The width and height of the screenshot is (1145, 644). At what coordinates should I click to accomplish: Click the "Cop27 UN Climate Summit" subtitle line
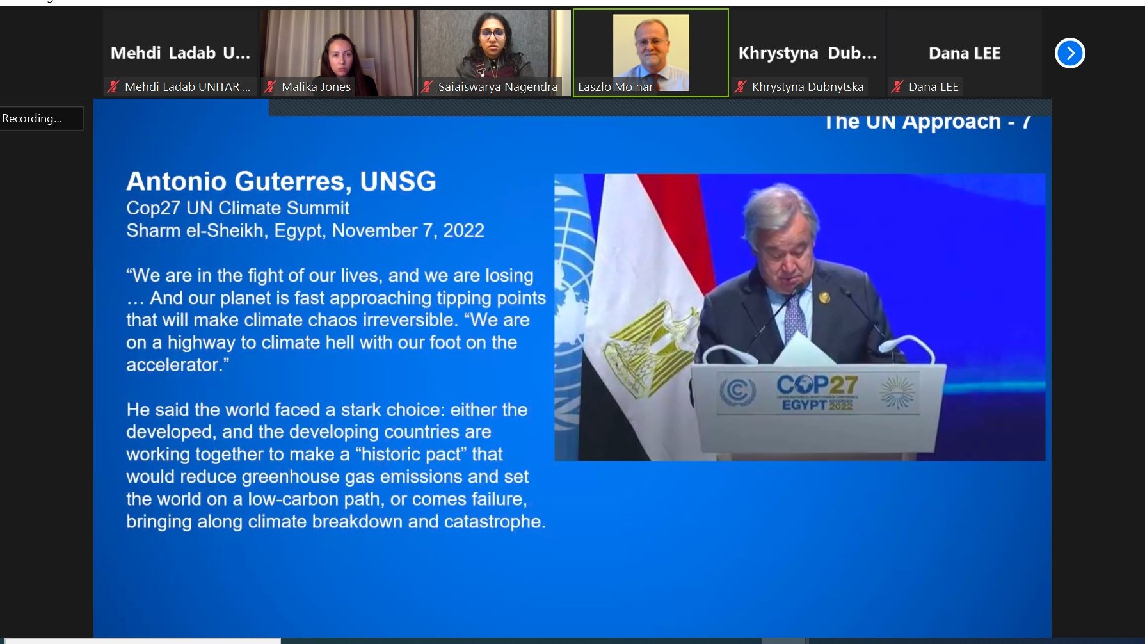point(237,208)
